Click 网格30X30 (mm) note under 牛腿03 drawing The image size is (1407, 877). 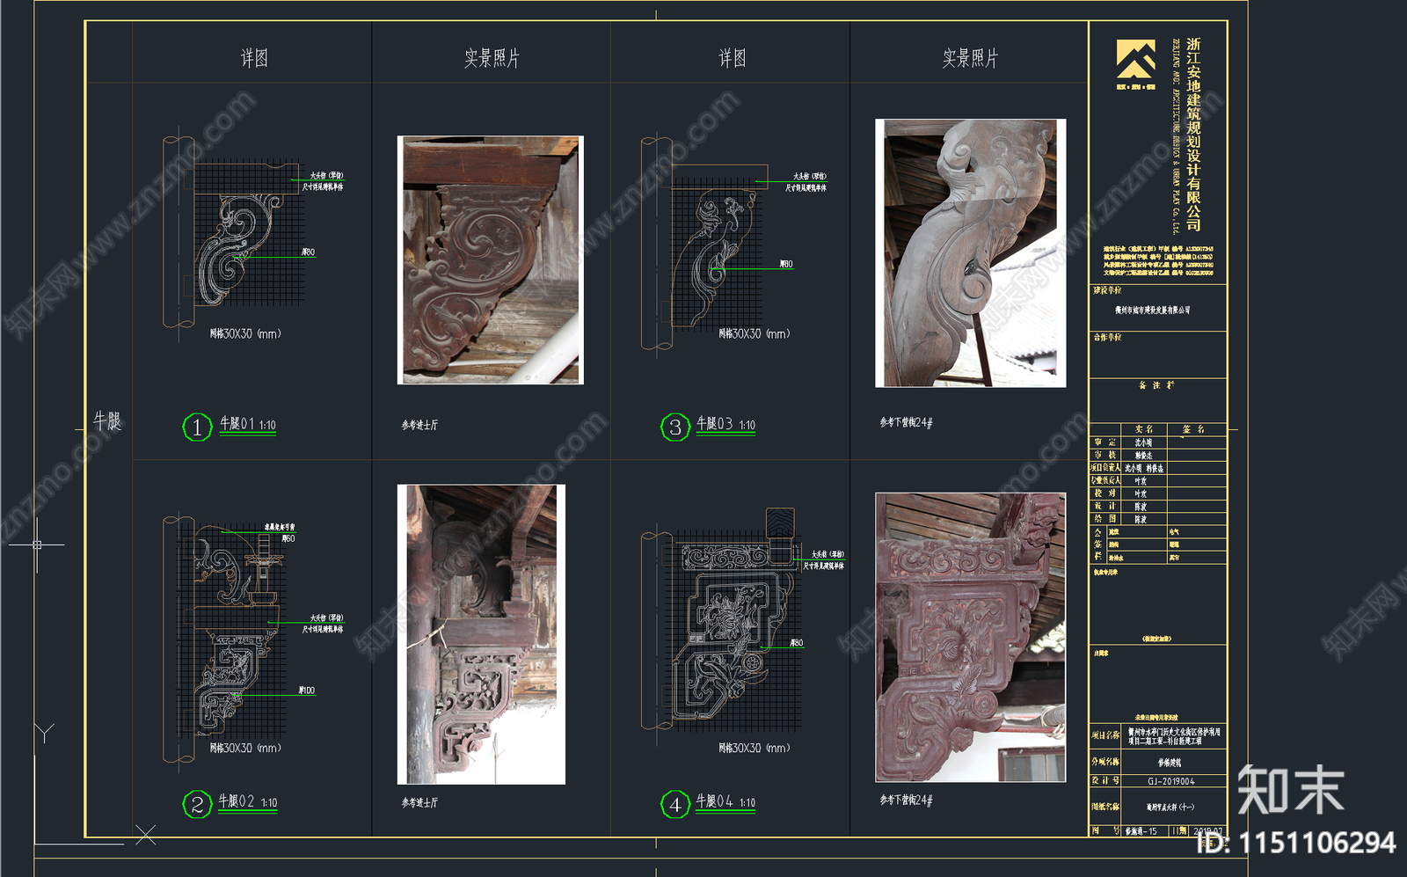[x=754, y=333]
